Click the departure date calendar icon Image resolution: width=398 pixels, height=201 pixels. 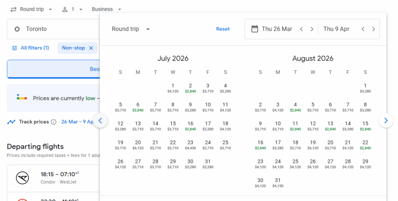click(x=255, y=29)
